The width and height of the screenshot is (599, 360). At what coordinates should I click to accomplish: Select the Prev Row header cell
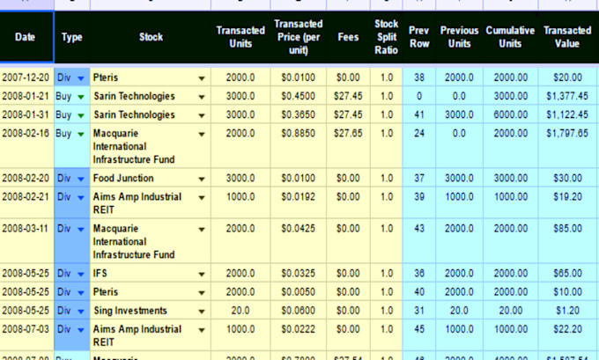419,37
